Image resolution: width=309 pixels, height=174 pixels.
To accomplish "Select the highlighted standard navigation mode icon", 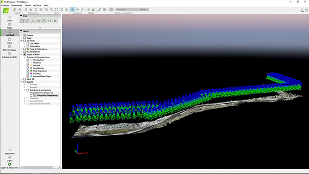I will pos(73,9).
